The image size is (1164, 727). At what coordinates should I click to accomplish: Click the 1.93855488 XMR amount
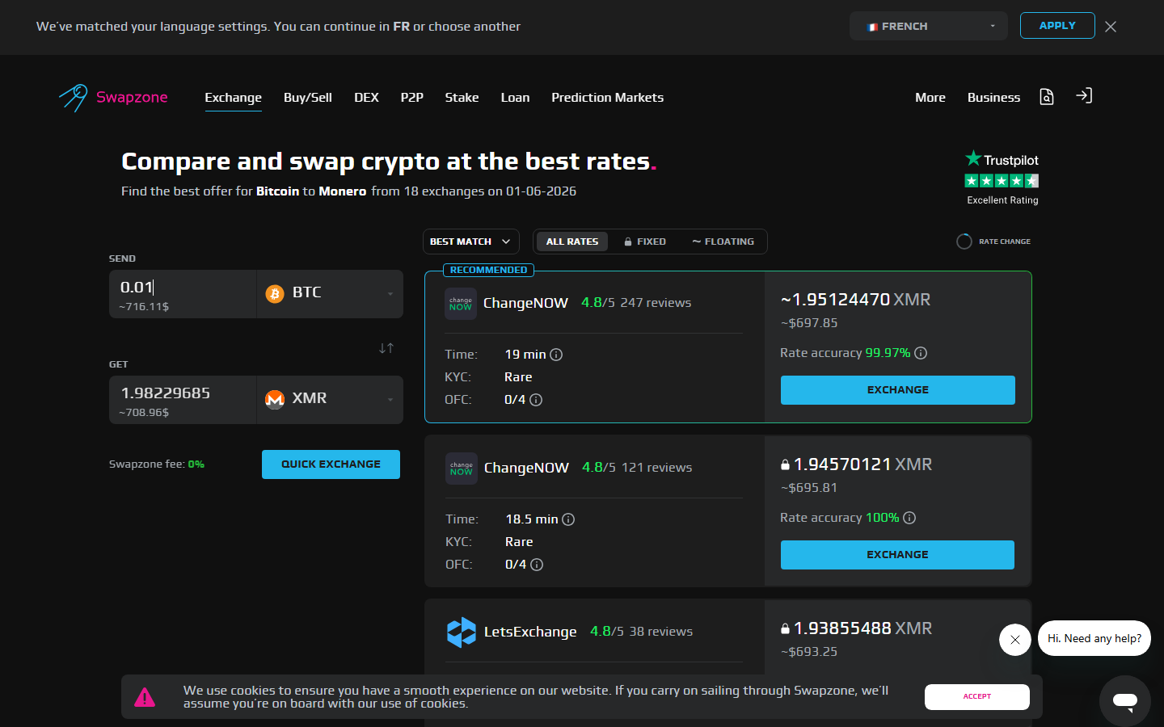(x=862, y=628)
